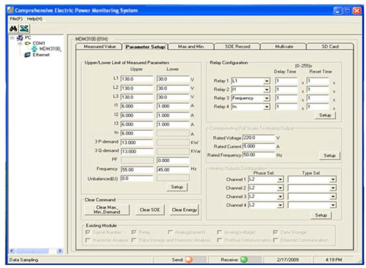Click the tree scrollbar left arrow
This screenshot has height=268, width=366.
(12, 251)
